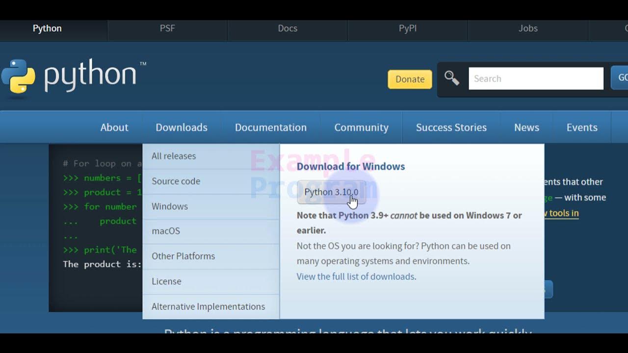Click the Download for Windows heading
This screenshot has height=353, width=628.
(x=351, y=166)
